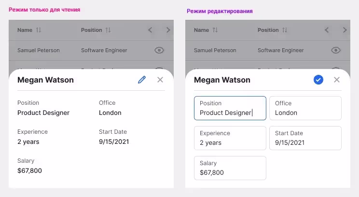The image size is (359, 197).
Task: Click the pencil edit icon beside Megan Watson
Action: pyautogui.click(x=141, y=80)
